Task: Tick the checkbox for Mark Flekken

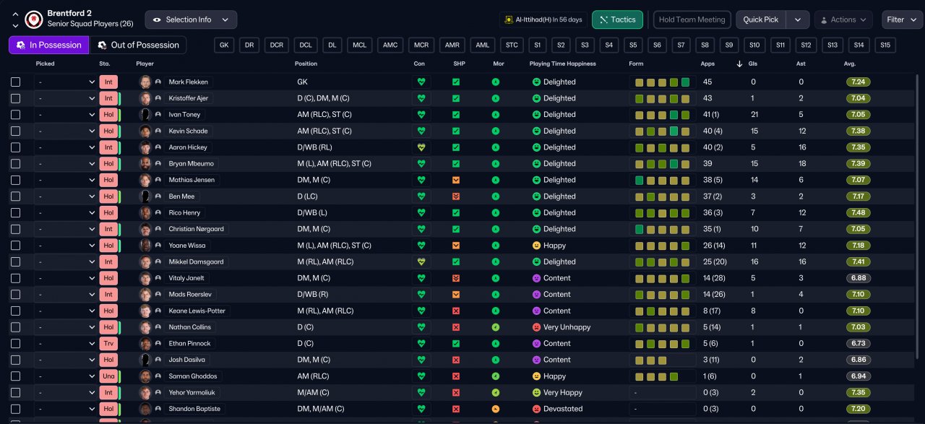Action: pos(16,82)
